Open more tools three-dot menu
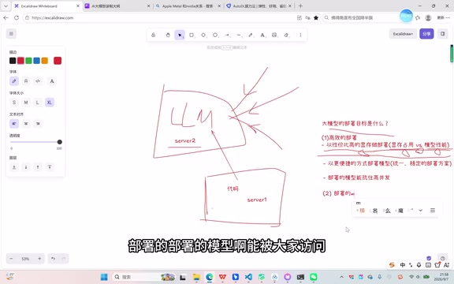Screen dimensions: 454x284 pos(300,35)
